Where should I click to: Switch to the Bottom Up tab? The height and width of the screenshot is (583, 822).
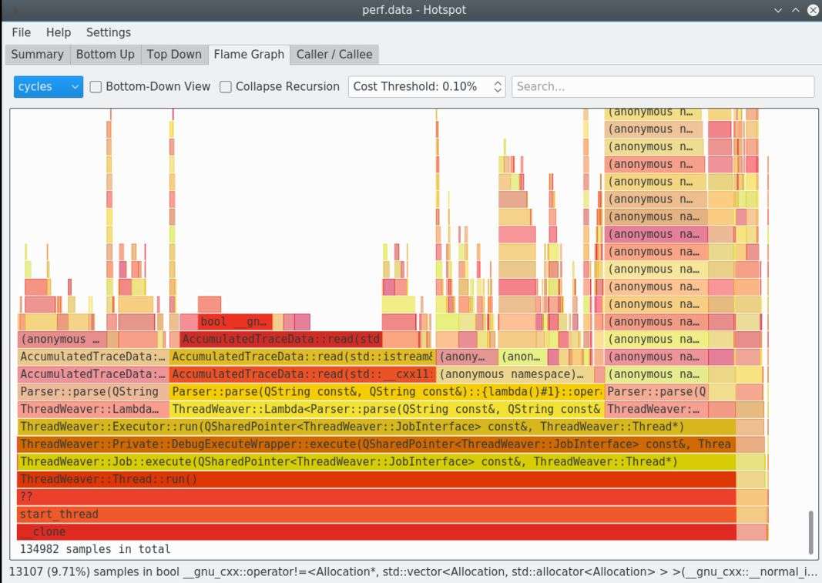pos(105,54)
